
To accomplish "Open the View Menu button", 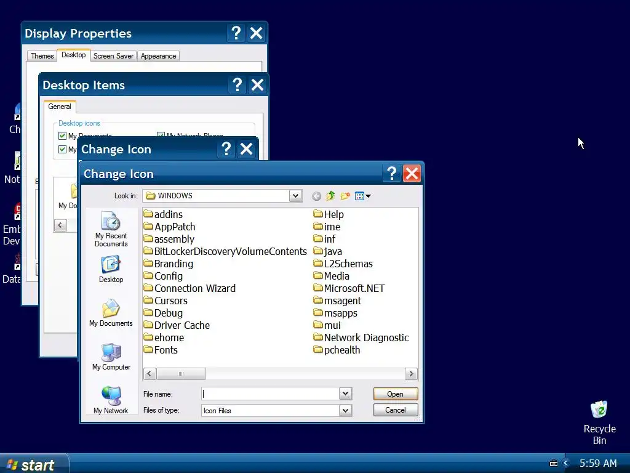I will [363, 196].
